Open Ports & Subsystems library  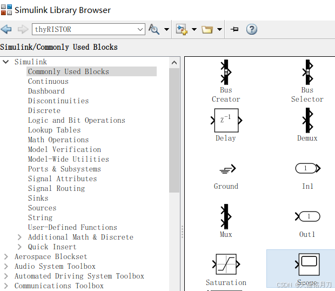(x=64, y=169)
